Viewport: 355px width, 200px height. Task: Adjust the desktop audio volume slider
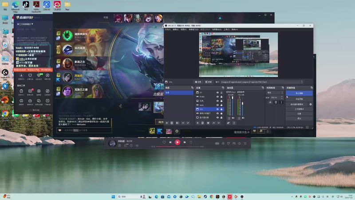(x=242, y=105)
